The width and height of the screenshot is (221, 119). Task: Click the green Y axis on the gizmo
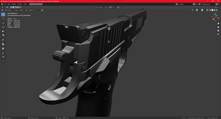pos(217,16)
